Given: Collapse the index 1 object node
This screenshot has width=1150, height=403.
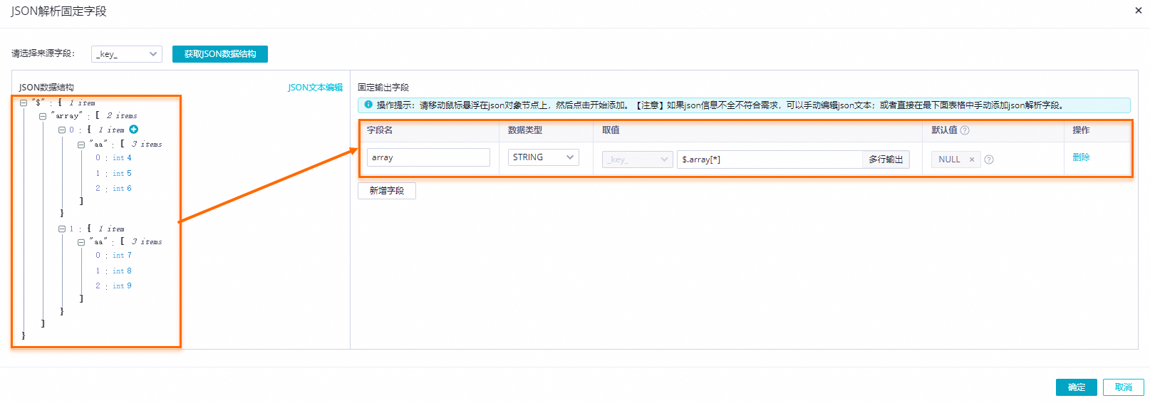Looking at the screenshot, I should click(62, 229).
